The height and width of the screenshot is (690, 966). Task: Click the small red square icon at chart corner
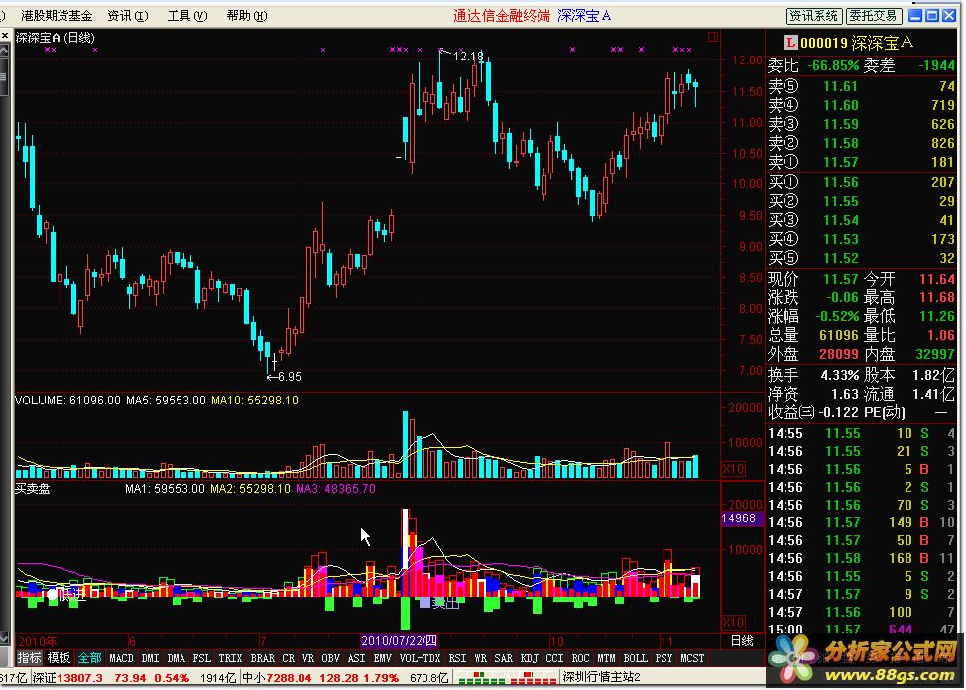(713, 37)
